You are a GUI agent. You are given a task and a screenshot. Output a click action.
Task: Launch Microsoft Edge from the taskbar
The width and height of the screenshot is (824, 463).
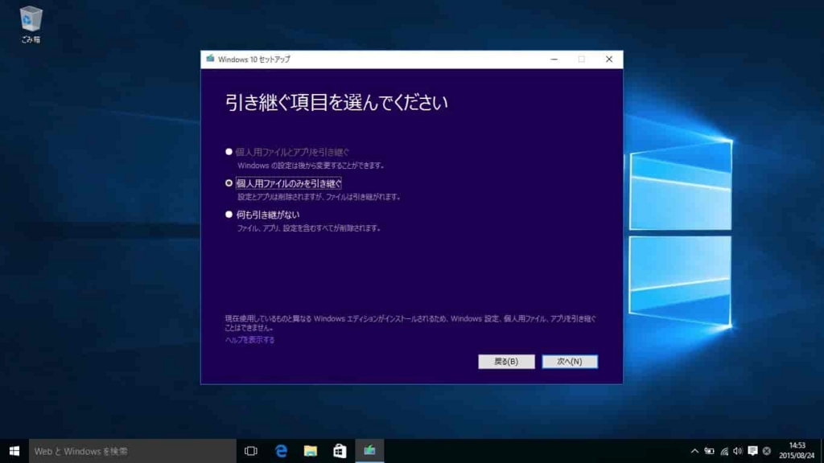tap(281, 451)
